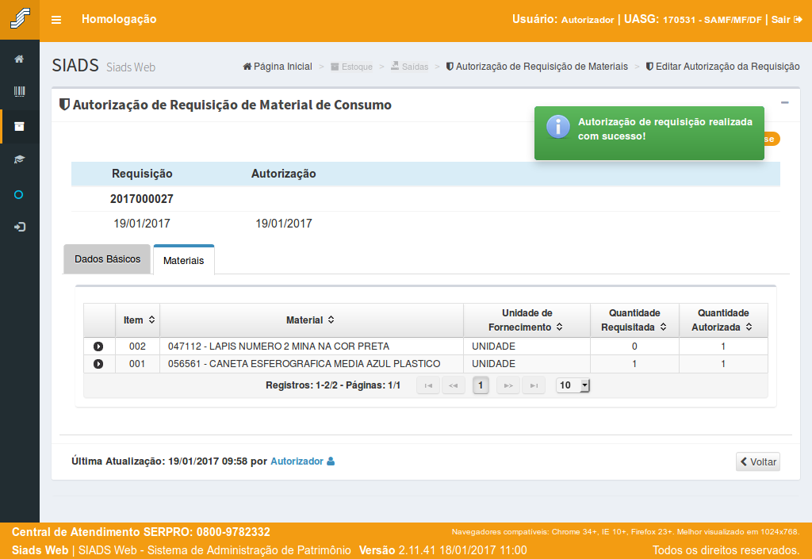Screen dimensions: 812x559
Task: Toggle the hamburger menu icon
Action: (x=56, y=20)
